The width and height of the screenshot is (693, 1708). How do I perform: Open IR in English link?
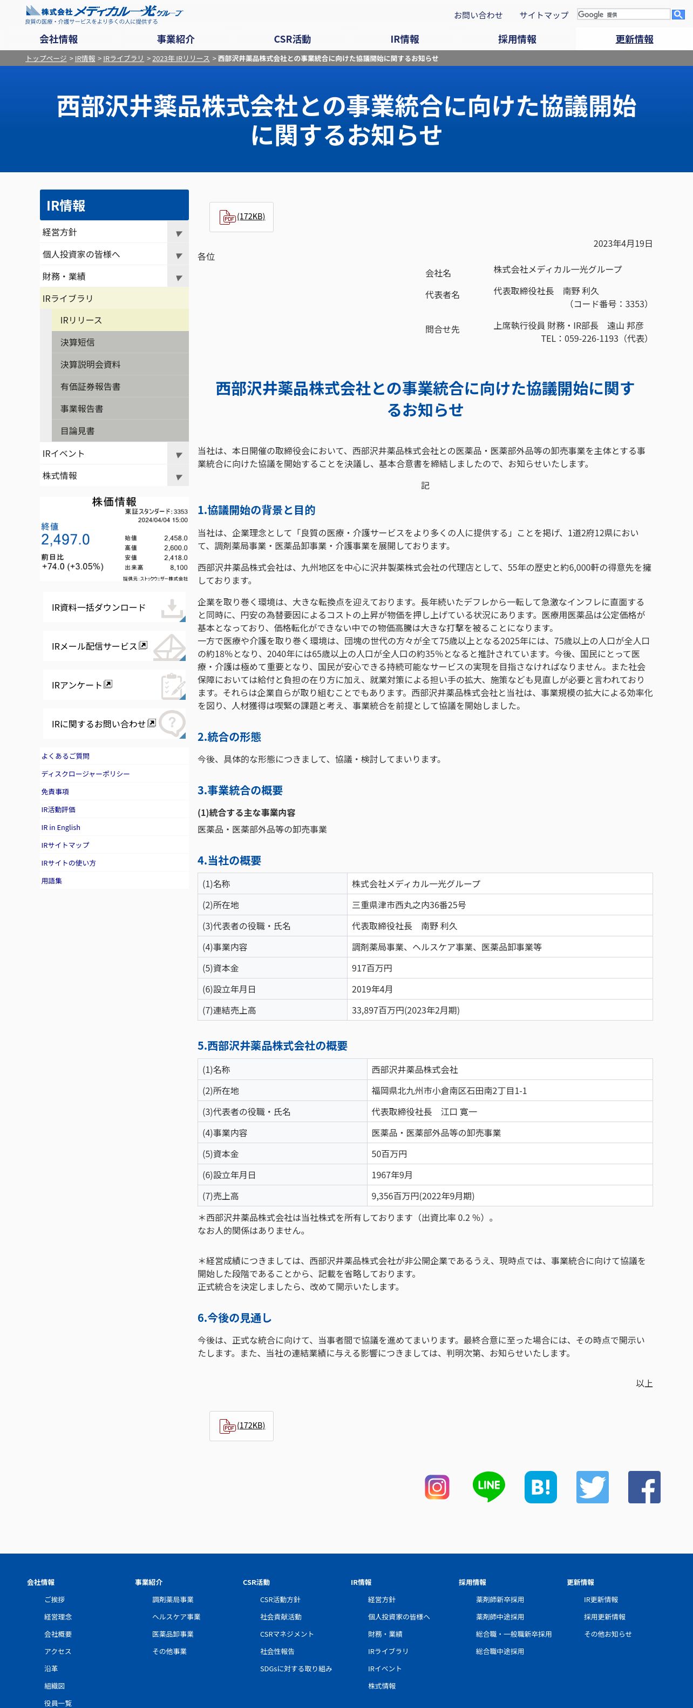pyautogui.click(x=60, y=827)
